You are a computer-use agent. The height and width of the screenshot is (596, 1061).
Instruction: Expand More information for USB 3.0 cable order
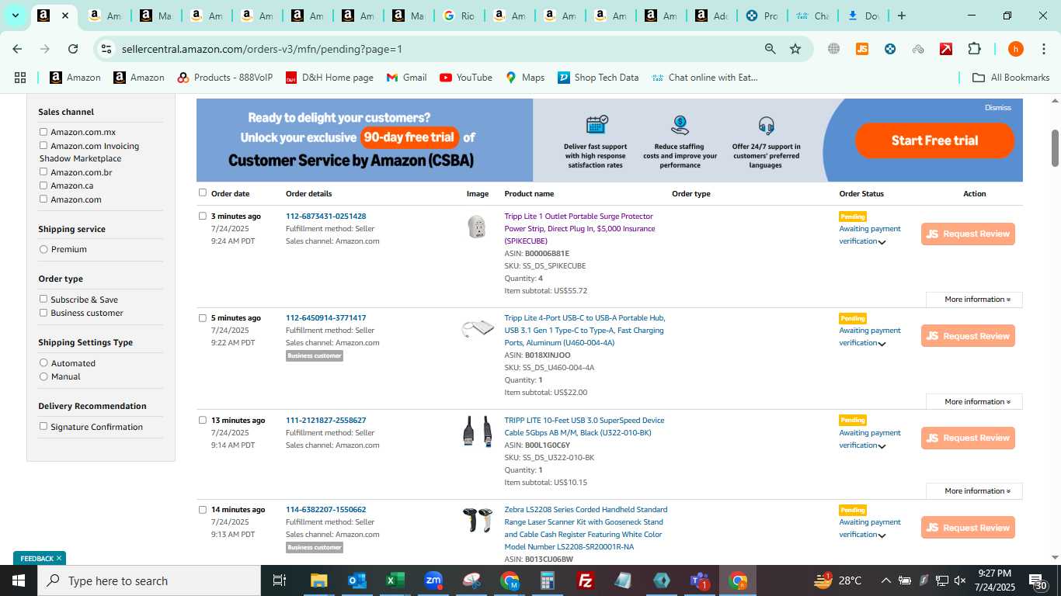974,491
